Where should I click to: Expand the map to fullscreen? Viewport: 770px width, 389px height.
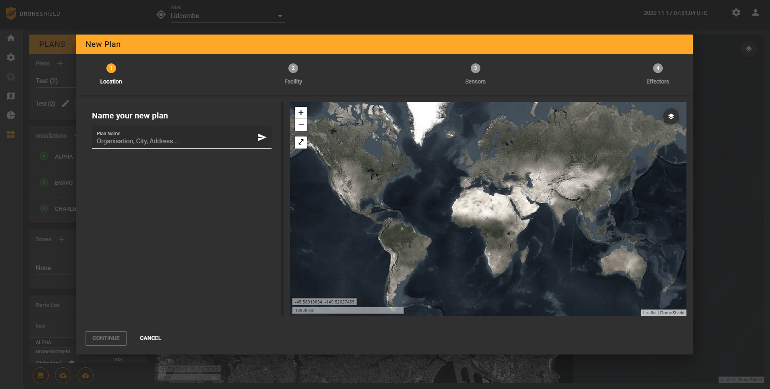point(301,142)
